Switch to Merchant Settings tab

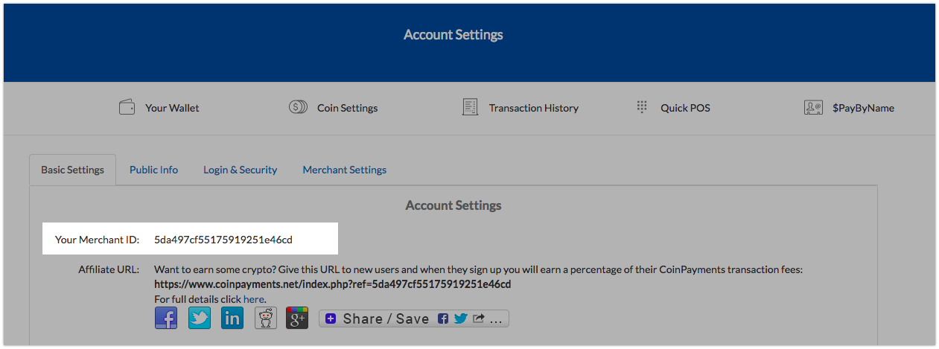344,170
